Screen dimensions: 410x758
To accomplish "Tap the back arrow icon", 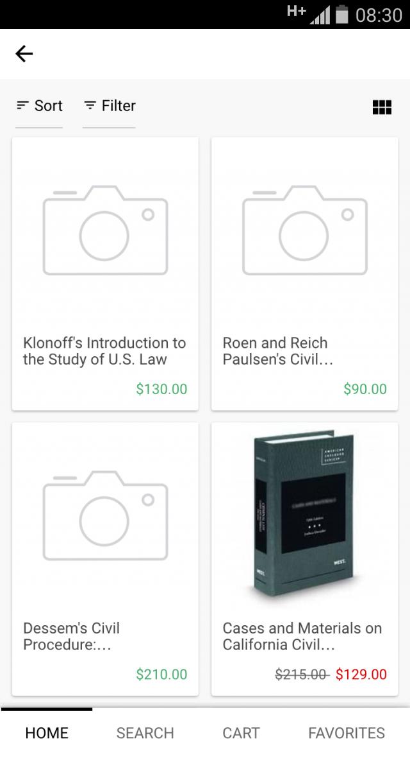I will tap(24, 54).
